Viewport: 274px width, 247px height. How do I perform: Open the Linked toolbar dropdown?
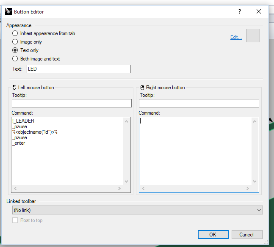pos(138,210)
